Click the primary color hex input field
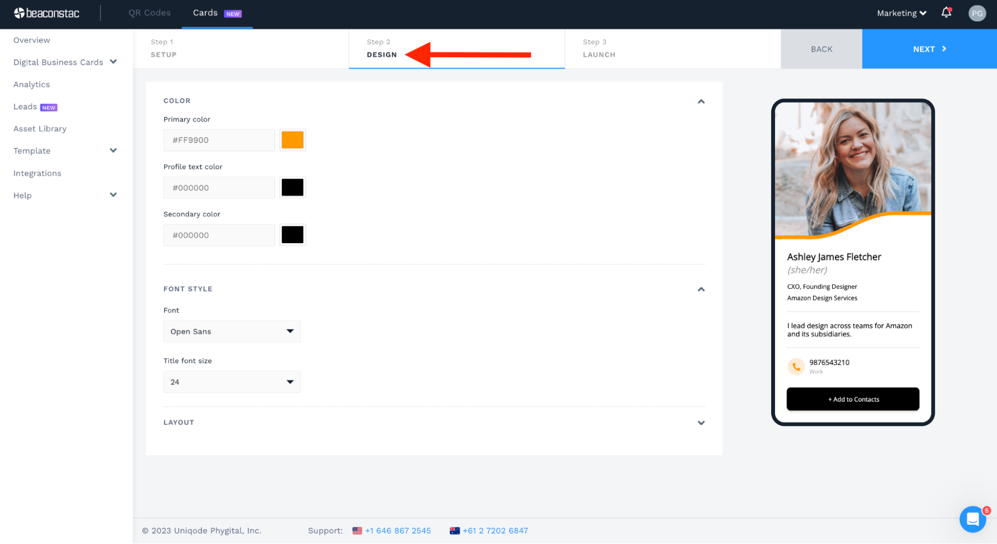997x544 pixels. [219, 140]
